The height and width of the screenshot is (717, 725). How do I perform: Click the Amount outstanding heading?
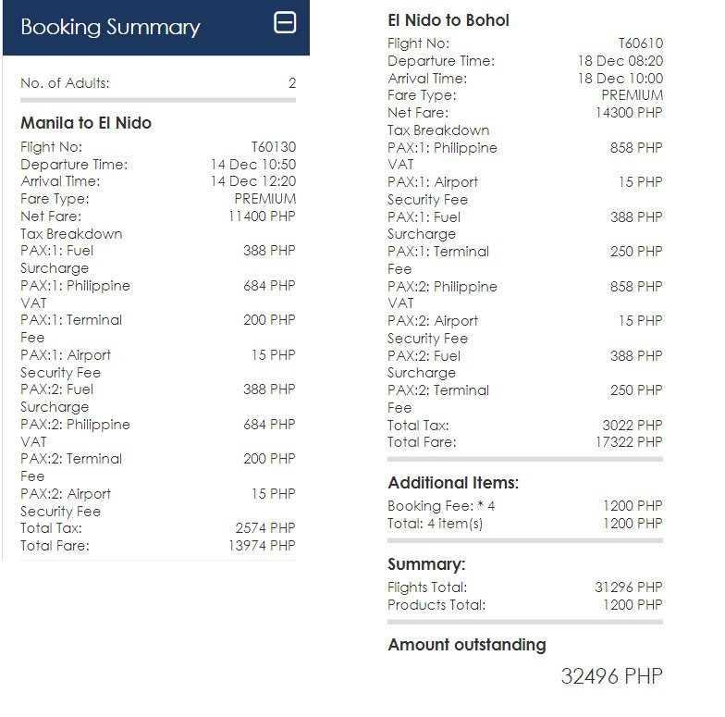tap(467, 645)
